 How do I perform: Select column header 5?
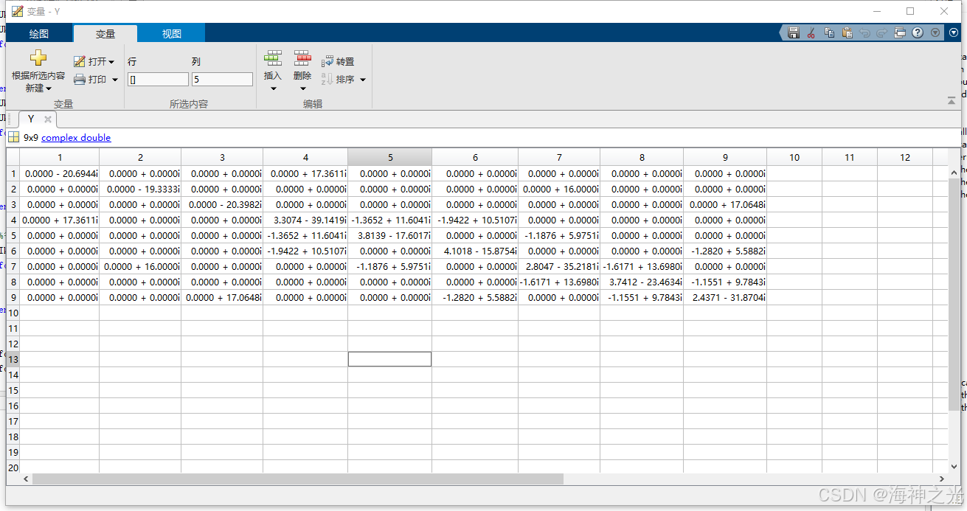tap(390, 157)
